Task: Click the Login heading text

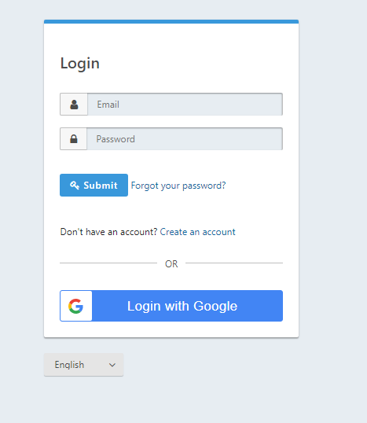Action: pyautogui.click(x=80, y=64)
